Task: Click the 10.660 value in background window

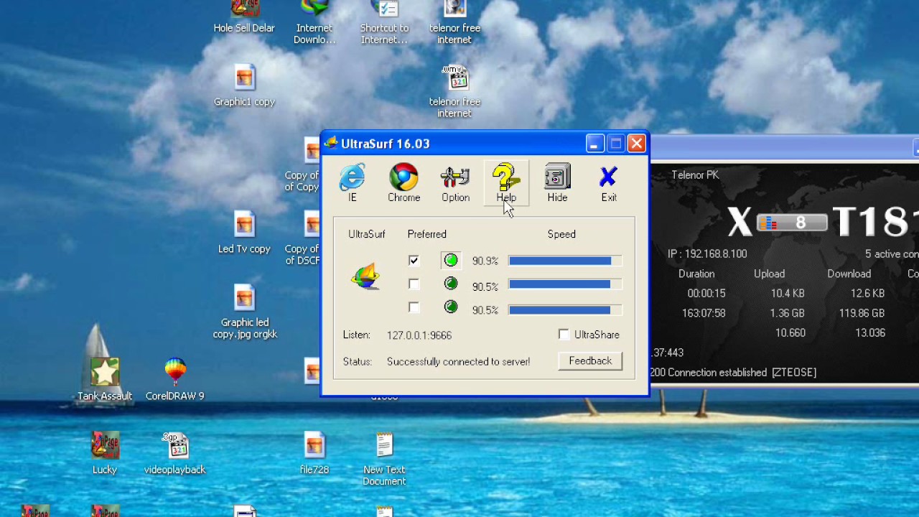Action: coord(790,332)
